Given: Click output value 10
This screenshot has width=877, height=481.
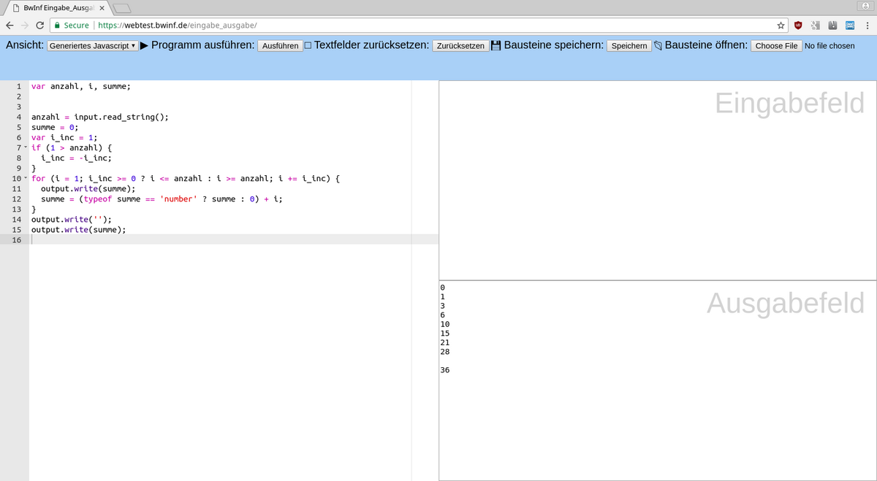Looking at the screenshot, I should [x=445, y=323].
